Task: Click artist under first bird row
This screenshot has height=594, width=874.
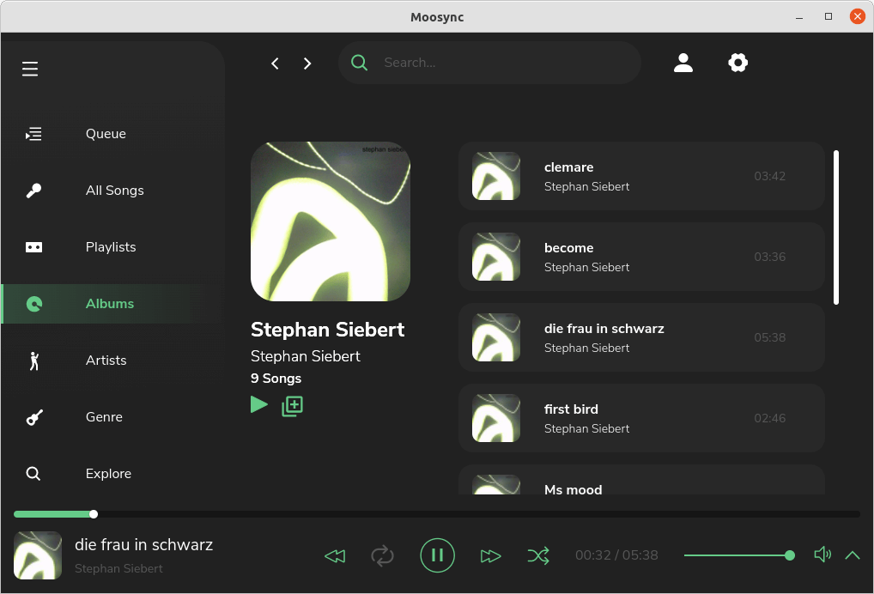Action: tap(587, 428)
